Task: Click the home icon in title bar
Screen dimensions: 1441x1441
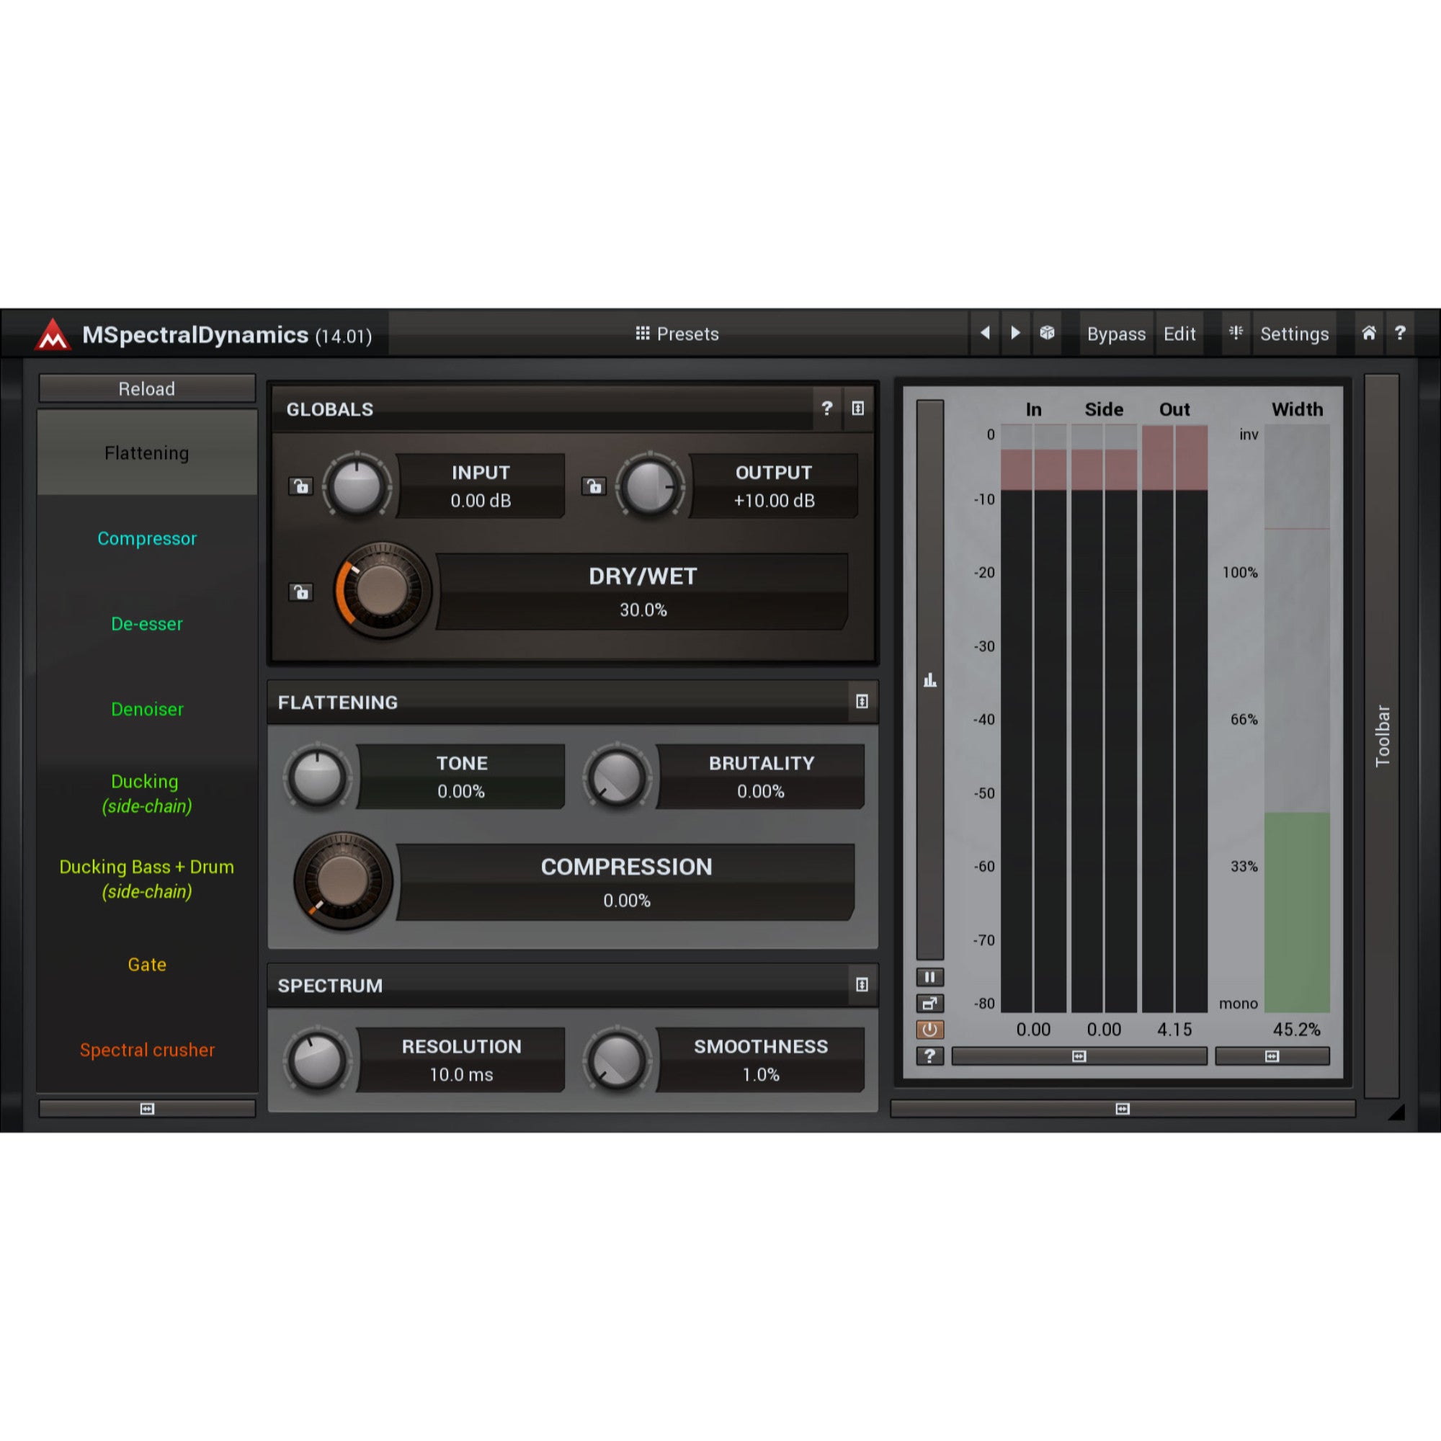Action: coord(1369,333)
